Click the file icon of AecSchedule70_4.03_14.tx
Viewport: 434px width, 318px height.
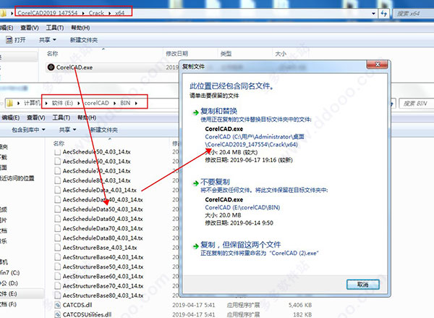58,171
